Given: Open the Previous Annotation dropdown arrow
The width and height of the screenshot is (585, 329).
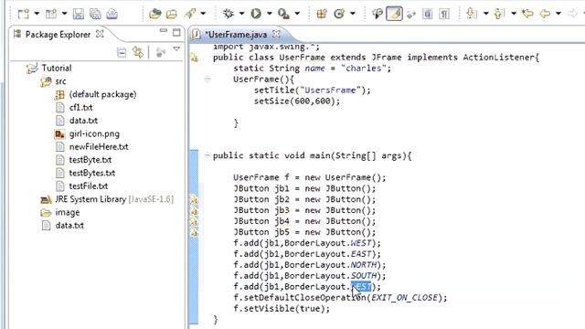Looking at the screenshot, I should pyautogui.click(x=514, y=14).
